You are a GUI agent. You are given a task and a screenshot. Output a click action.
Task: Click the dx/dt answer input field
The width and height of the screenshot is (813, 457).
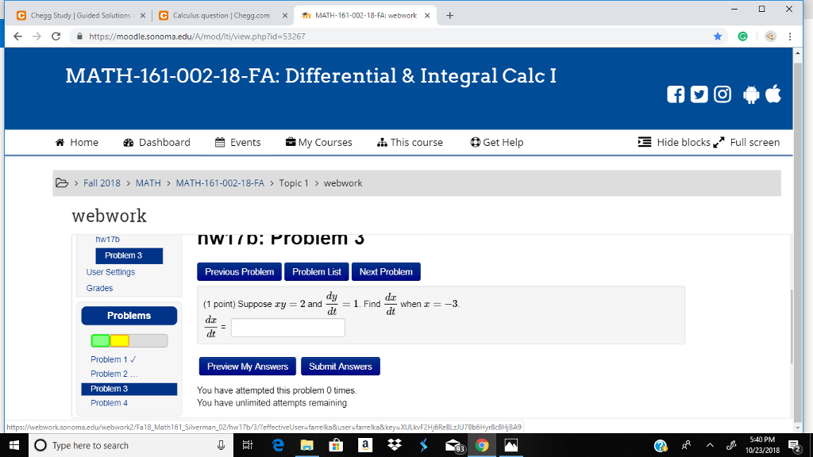tap(287, 327)
